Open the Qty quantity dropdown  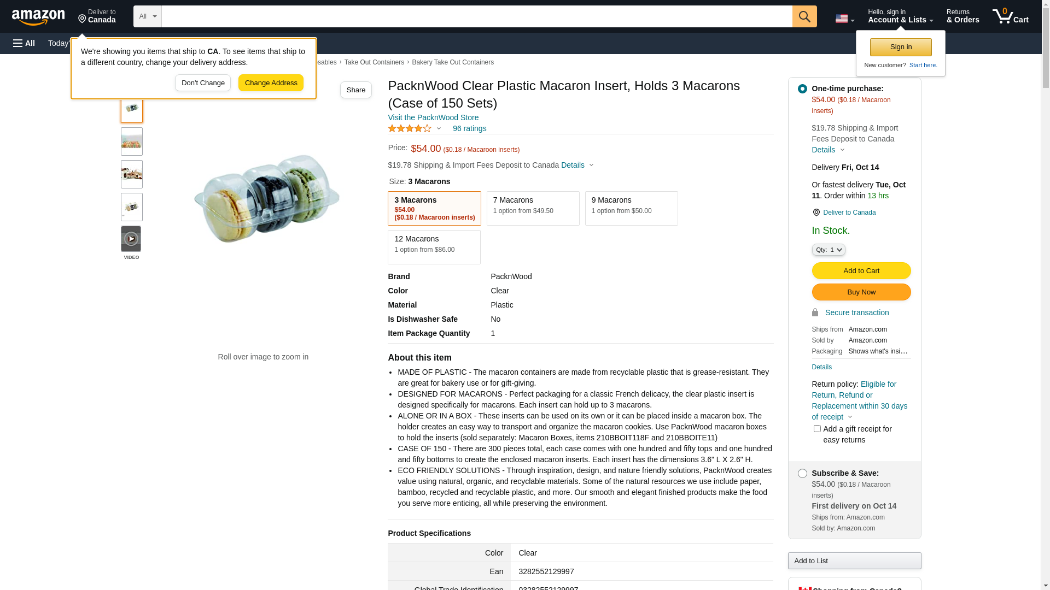pyautogui.click(x=828, y=250)
